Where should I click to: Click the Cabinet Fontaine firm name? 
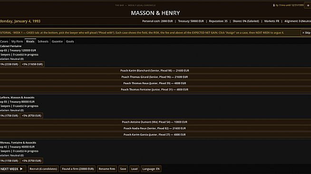11,46
